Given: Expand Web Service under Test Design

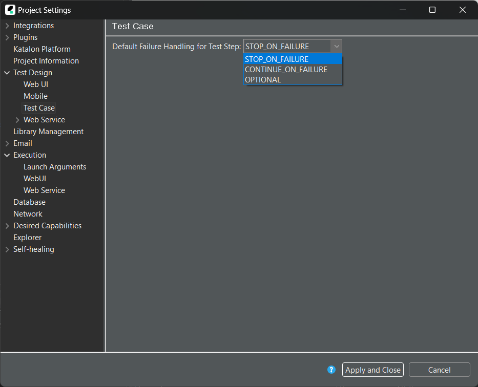Looking at the screenshot, I should pyautogui.click(x=17, y=120).
